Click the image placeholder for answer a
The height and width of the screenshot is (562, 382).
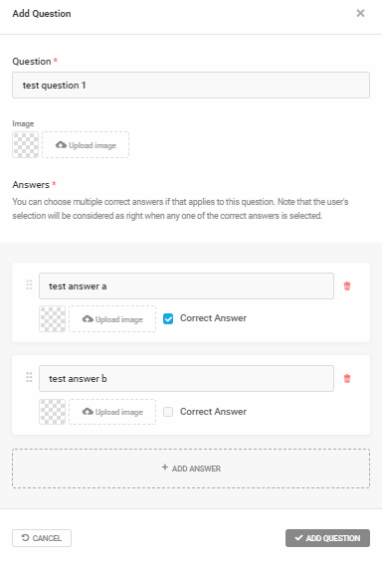tap(53, 318)
